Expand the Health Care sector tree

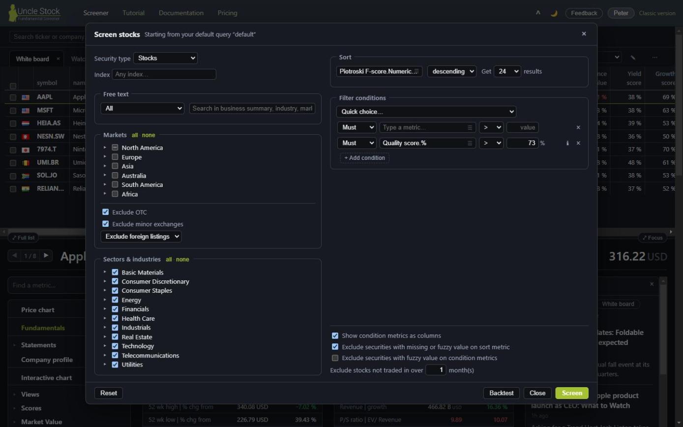pos(105,318)
